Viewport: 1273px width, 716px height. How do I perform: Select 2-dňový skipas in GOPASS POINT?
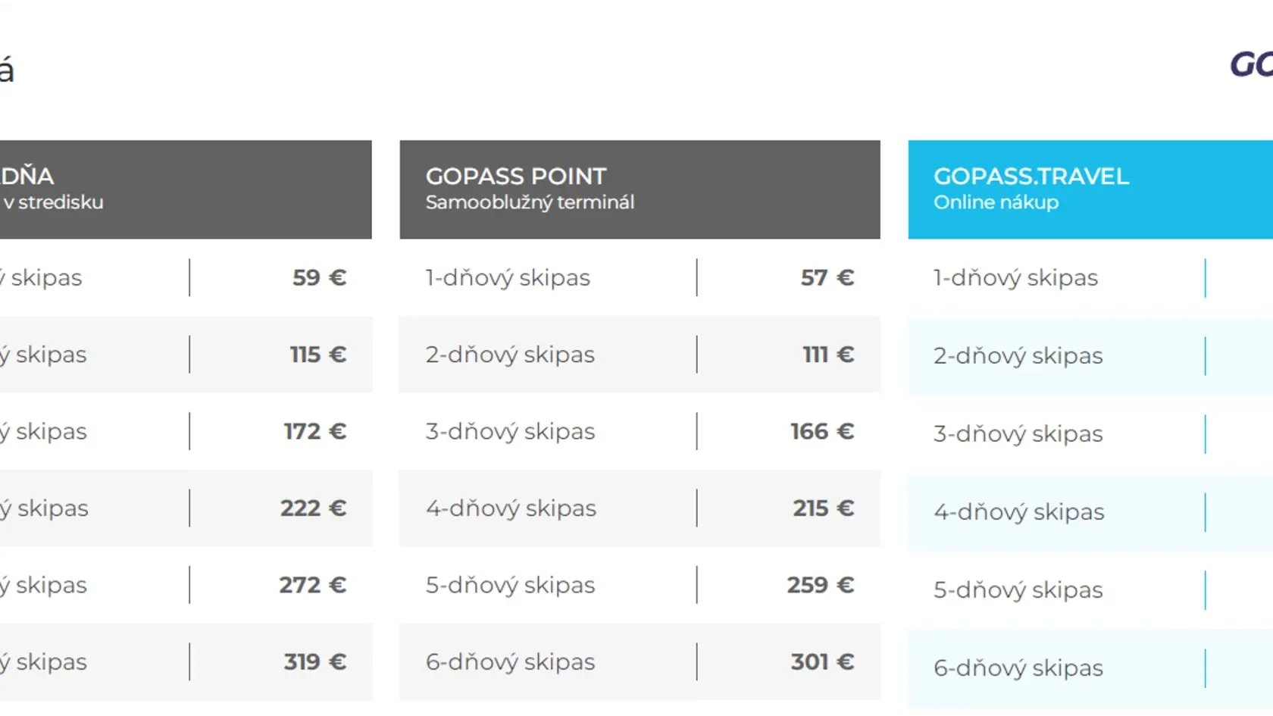(x=510, y=355)
